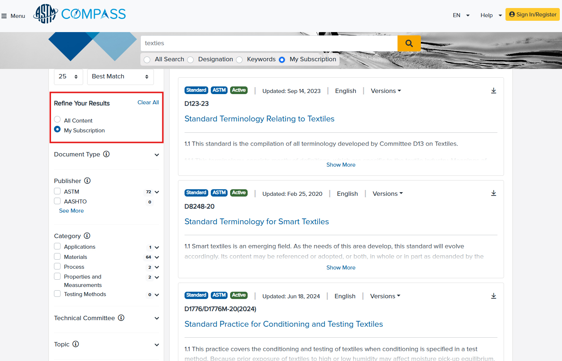Click the info icon beside Document Type
This screenshot has height=361, width=562.
(x=106, y=154)
